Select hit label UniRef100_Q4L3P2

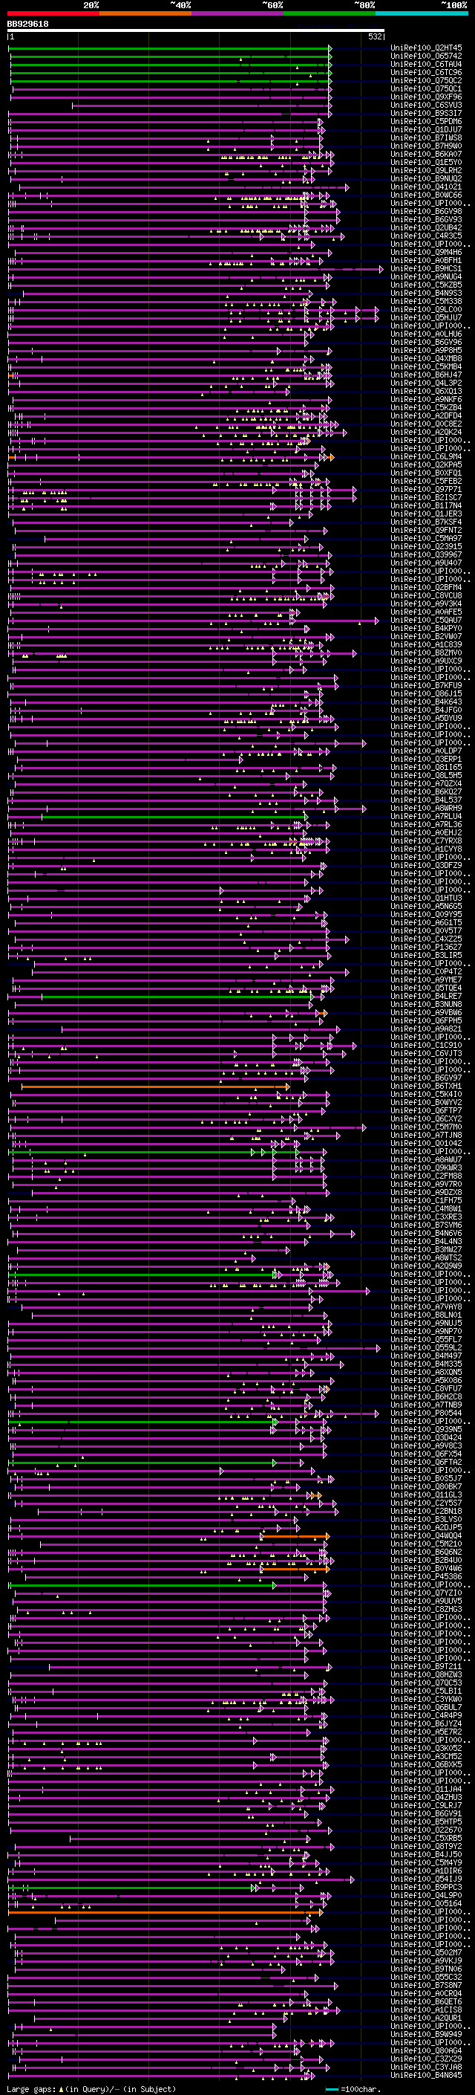point(426,382)
